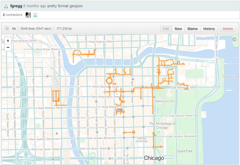The width and height of the screenshot is (240, 165).
Task: Open fgregg's profile link
Action: tap(16, 6)
